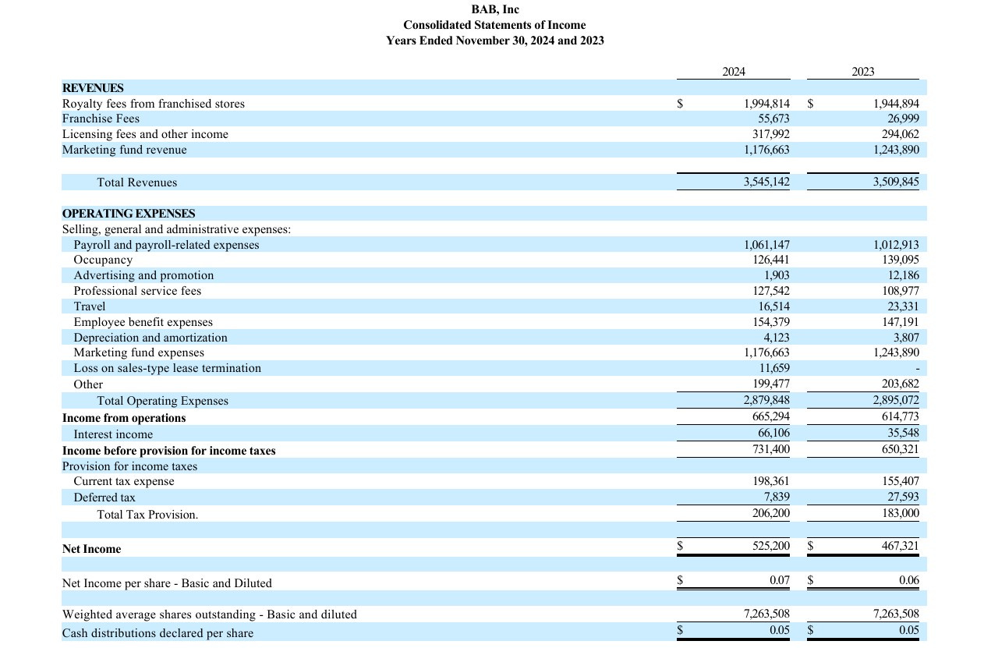The height and width of the screenshot is (648, 984).
Task: Click the "Franchise Fees" row label
Action: [101, 119]
